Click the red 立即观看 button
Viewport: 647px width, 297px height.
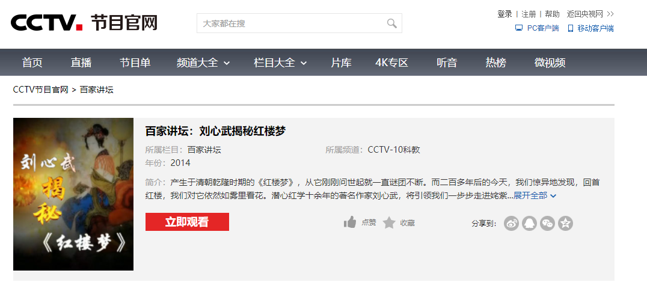click(188, 222)
